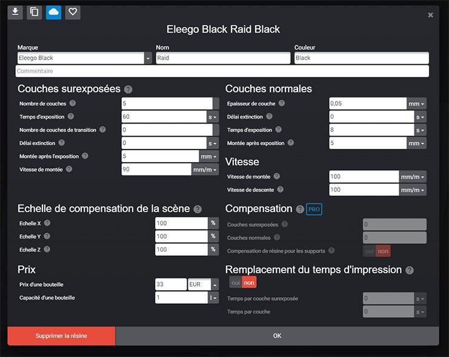The height and width of the screenshot is (357, 449).
Task: Click the Marque field showing Eleego Black
Action: pos(81,58)
